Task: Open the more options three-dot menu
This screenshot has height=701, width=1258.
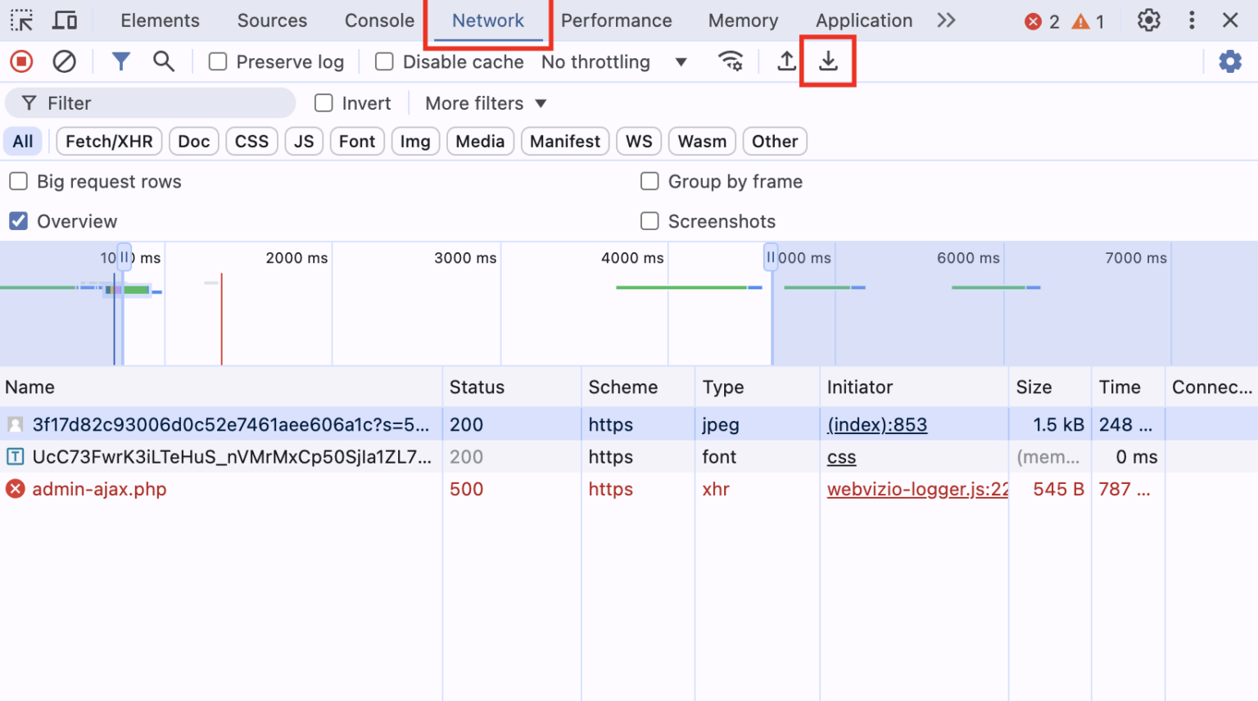Action: (x=1192, y=20)
